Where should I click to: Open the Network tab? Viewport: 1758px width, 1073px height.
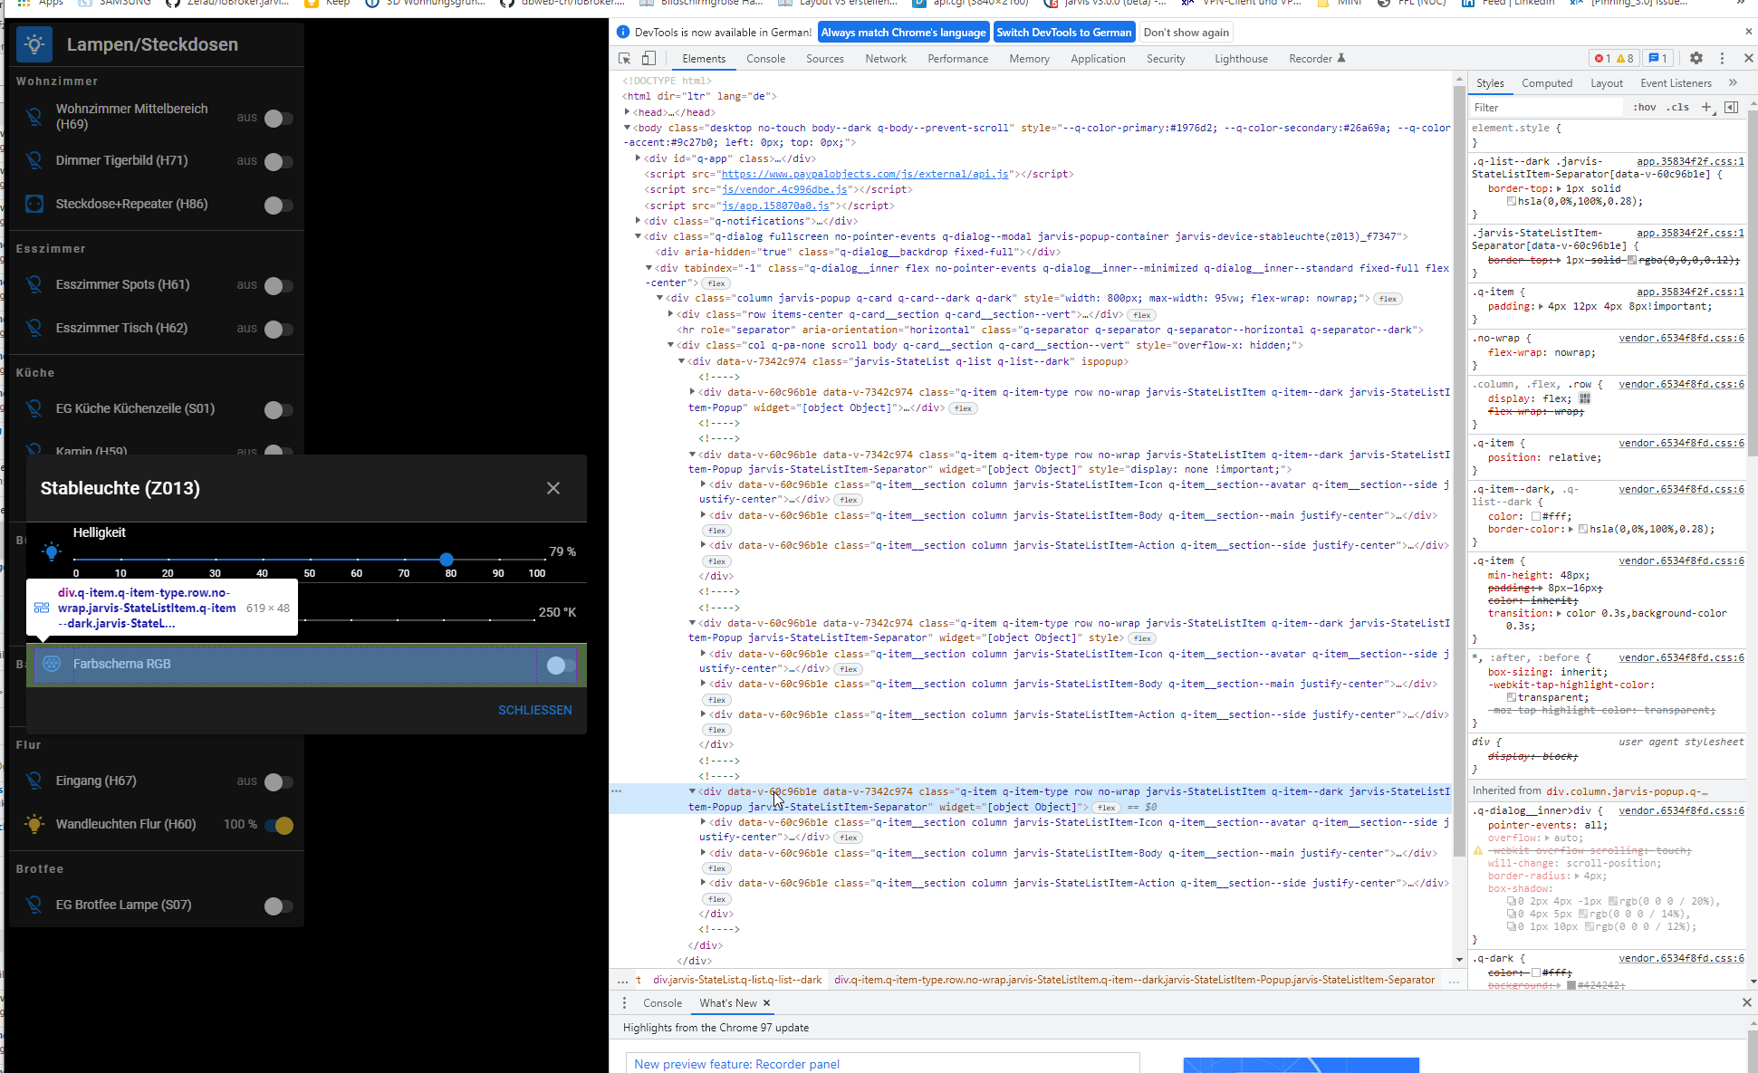[x=885, y=59]
